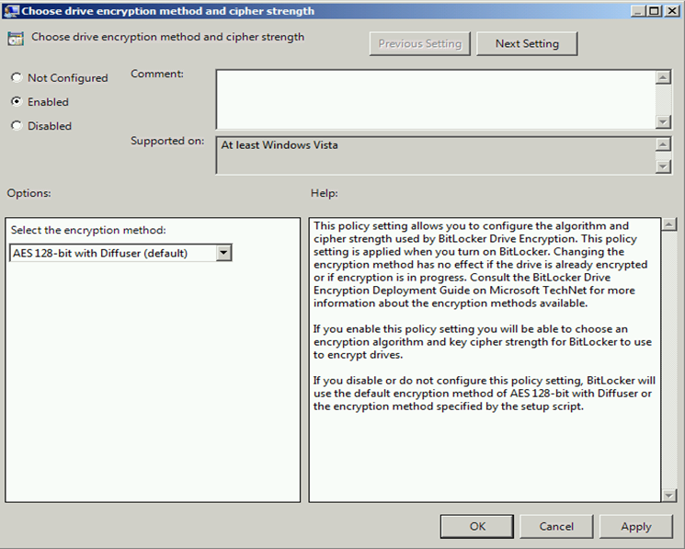The height and width of the screenshot is (549, 685).
Task: Click the Supported on scroll up arrow
Action: tap(663, 144)
